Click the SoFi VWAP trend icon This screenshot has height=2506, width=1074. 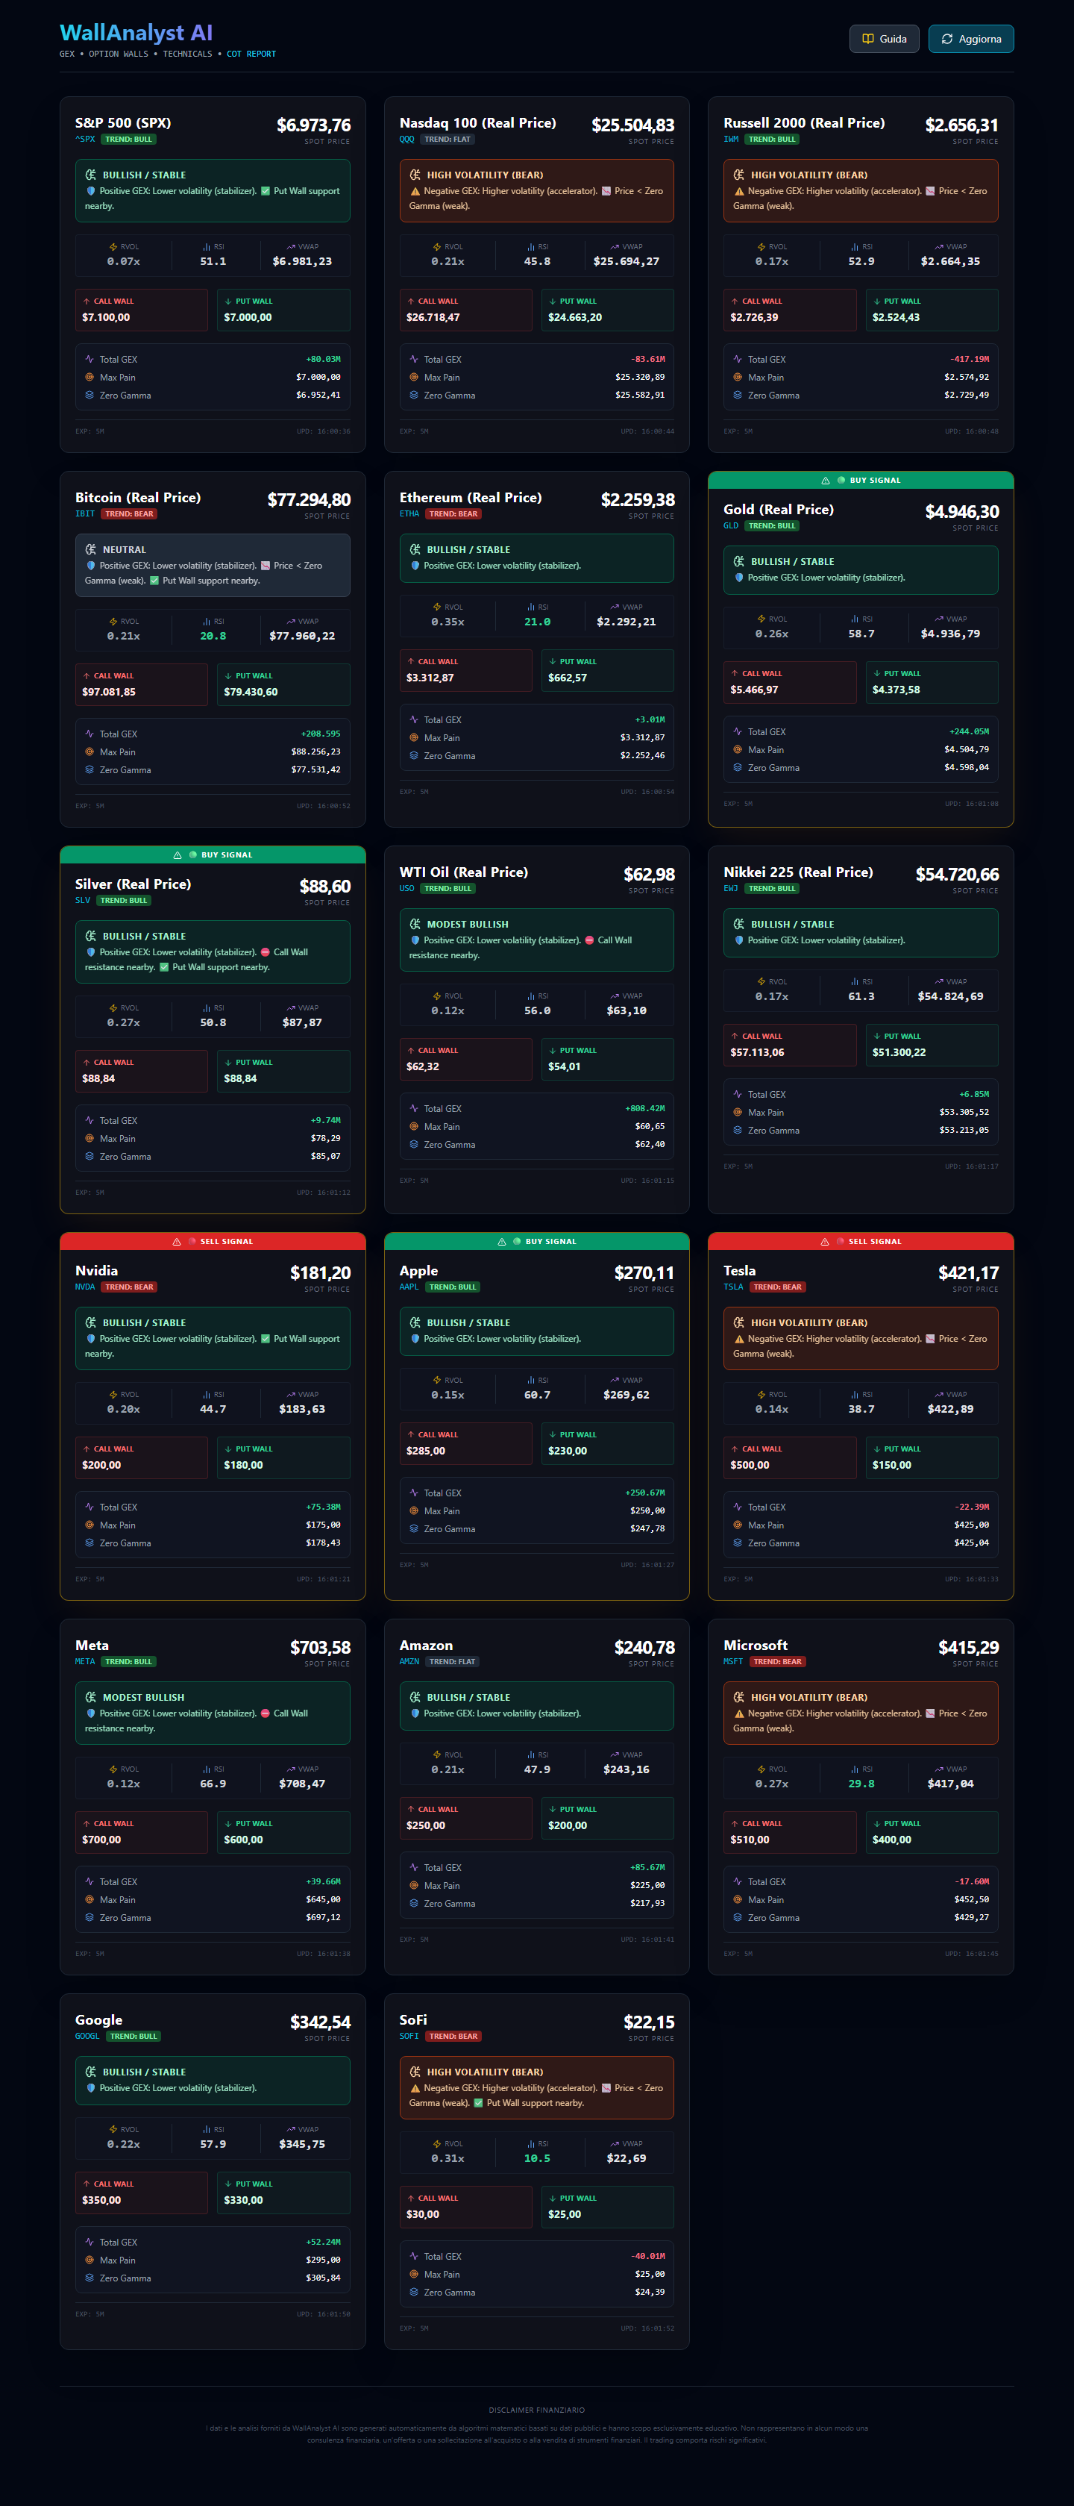[x=615, y=2143]
